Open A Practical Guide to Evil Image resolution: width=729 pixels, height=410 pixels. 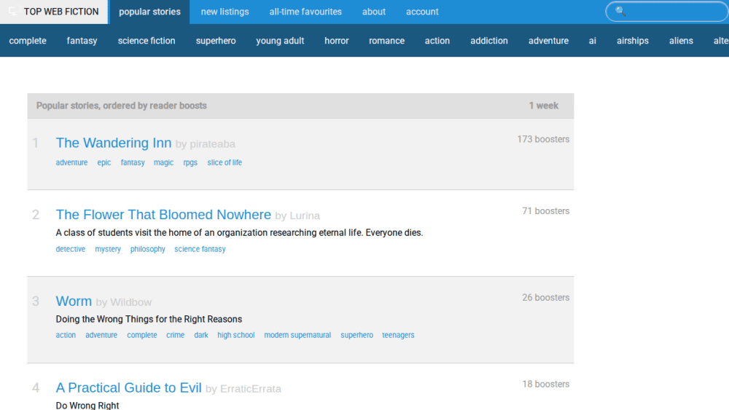(x=129, y=387)
